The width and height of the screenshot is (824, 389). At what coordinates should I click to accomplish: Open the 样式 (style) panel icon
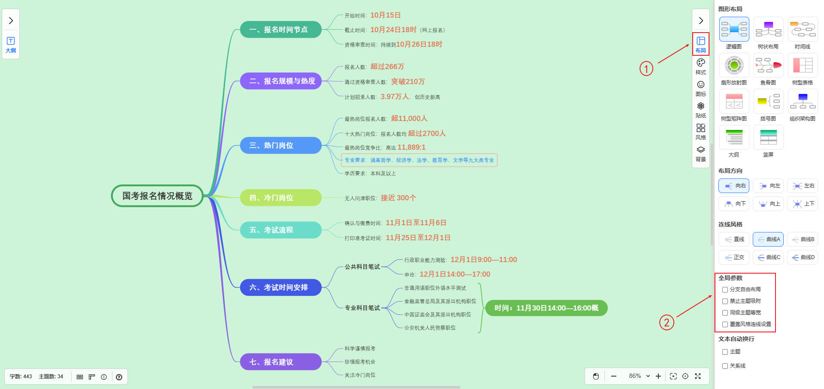point(700,66)
